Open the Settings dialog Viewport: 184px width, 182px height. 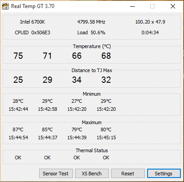pyautogui.click(x=164, y=173)
